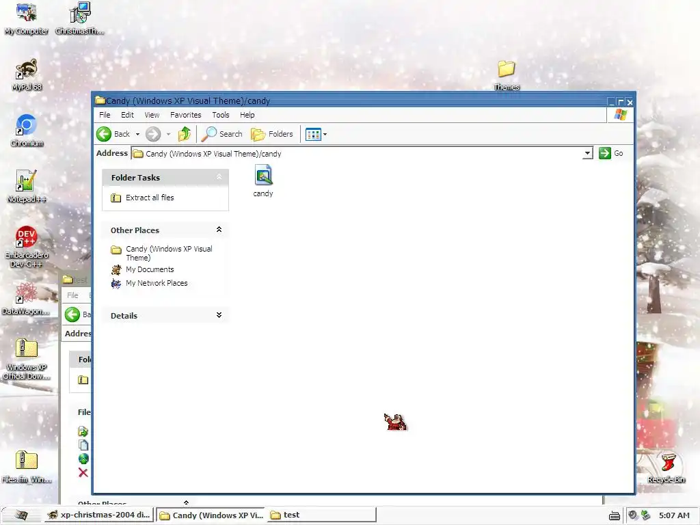The height and width of the screenshot is (525, 700).
Task: Open ChristmasTh... desktop icon
Action: (79, 18)
